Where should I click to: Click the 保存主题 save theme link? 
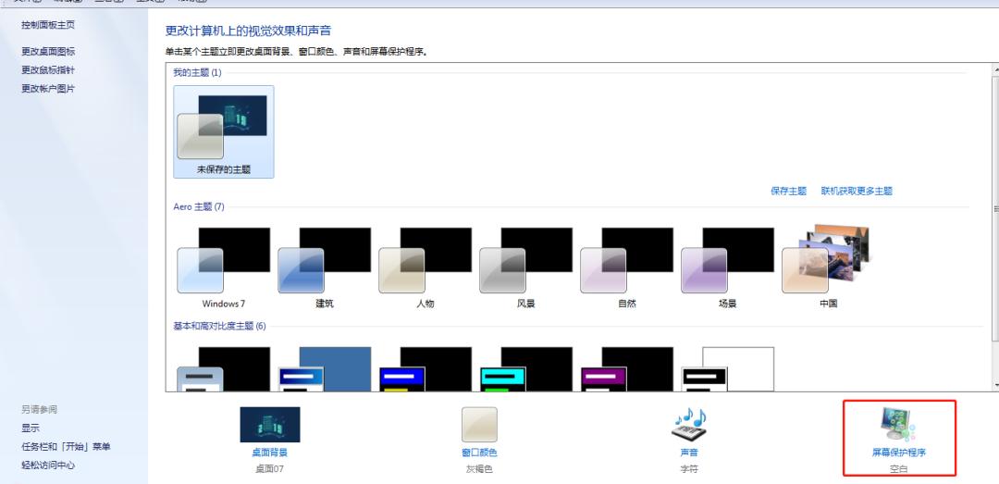[x=788, y=191]
